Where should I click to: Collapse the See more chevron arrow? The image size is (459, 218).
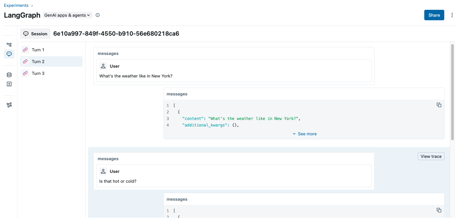point(294,134)
